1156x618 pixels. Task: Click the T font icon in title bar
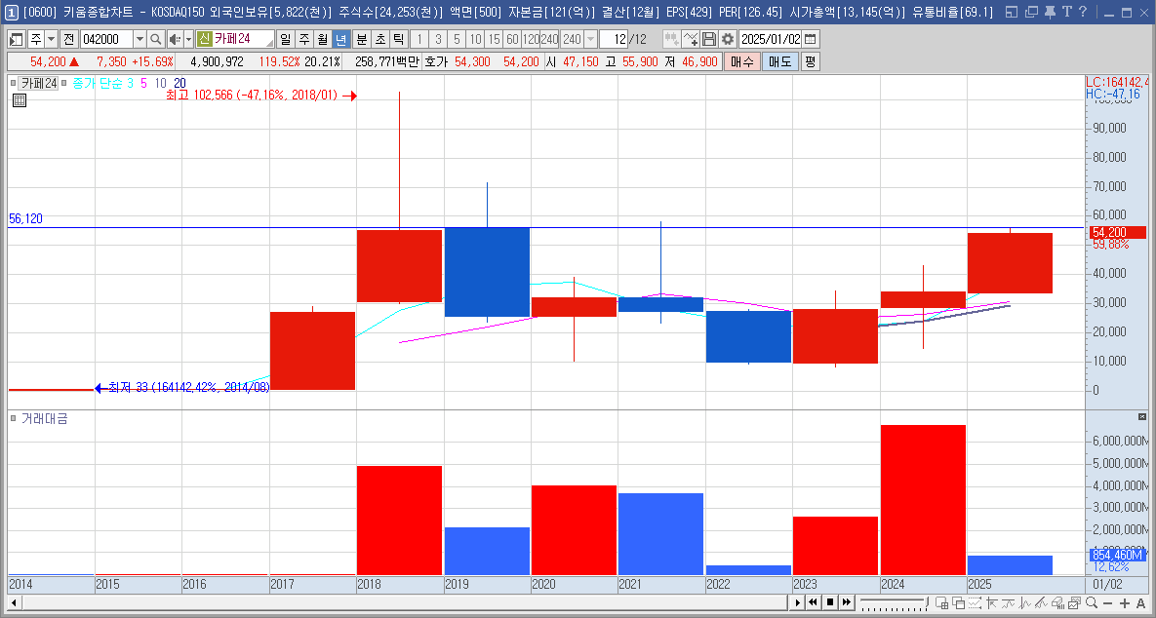1066,12
